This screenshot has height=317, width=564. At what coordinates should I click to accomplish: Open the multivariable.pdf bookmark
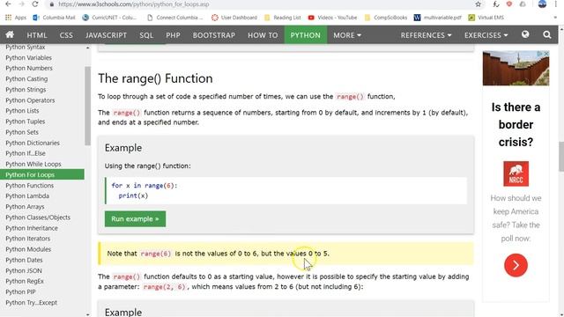(x=438, y=18)
